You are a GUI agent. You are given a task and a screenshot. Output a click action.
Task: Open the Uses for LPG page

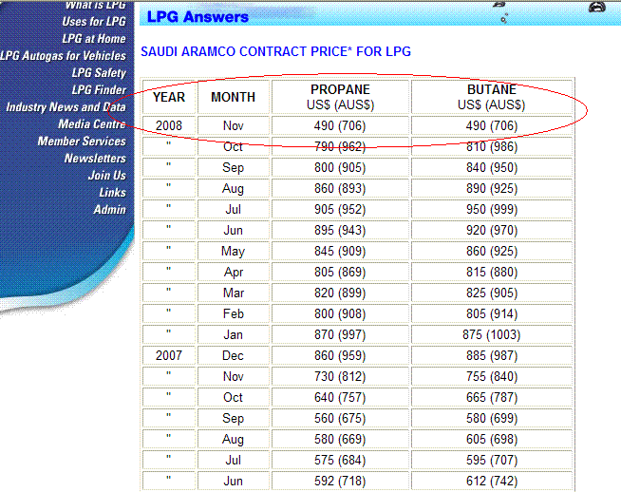click(93, 22)
